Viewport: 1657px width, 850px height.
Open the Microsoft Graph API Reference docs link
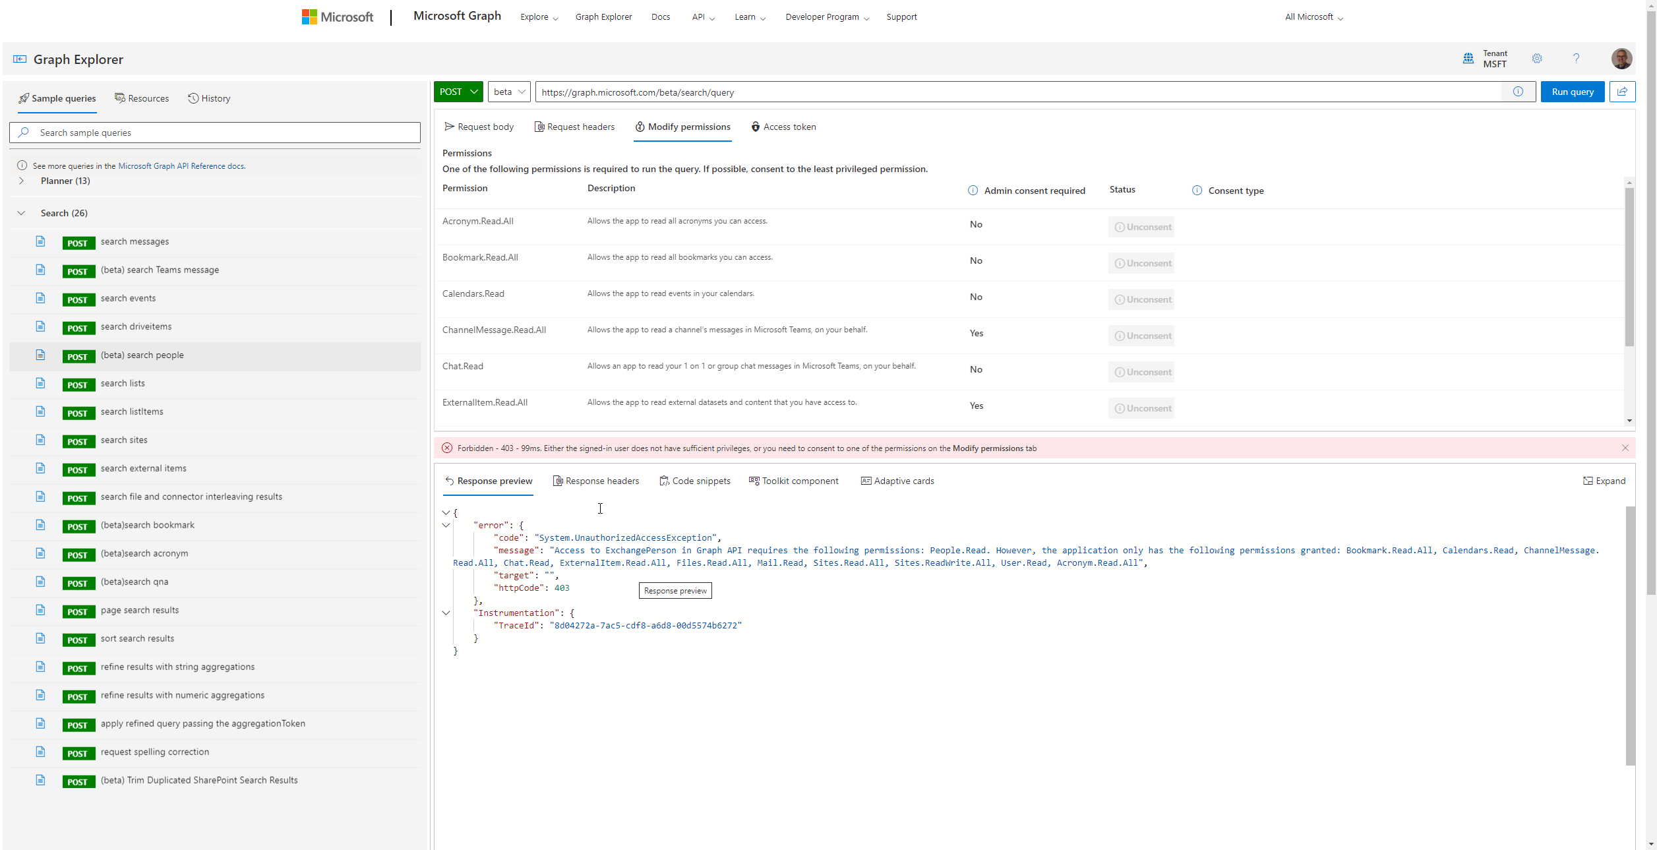click(x=181, y=166)
